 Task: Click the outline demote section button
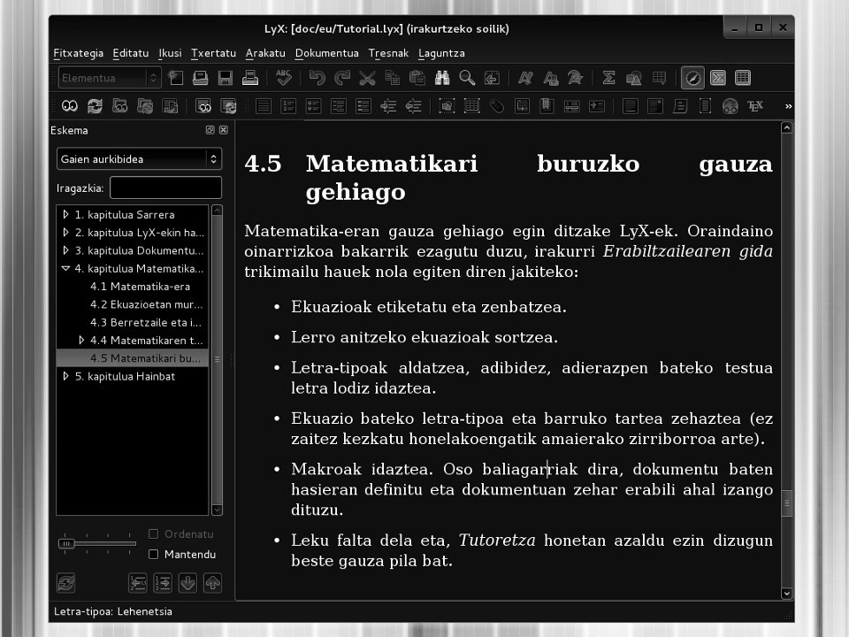[x=163, y=583]
